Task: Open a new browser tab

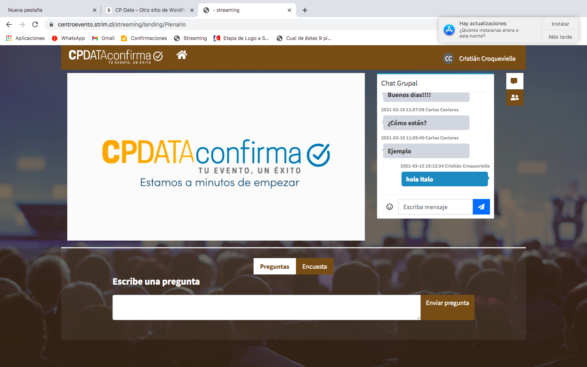Action: coord(305,10)
